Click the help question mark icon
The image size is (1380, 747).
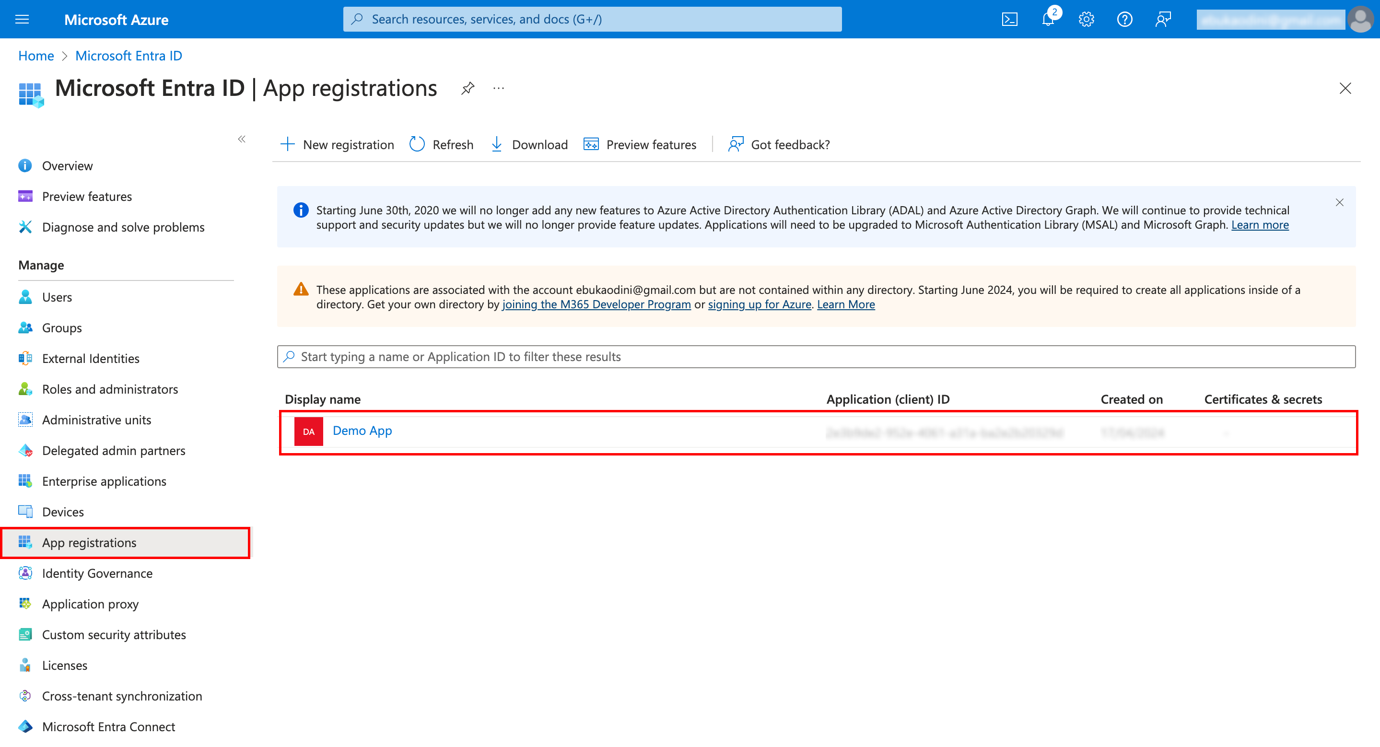1124,20
